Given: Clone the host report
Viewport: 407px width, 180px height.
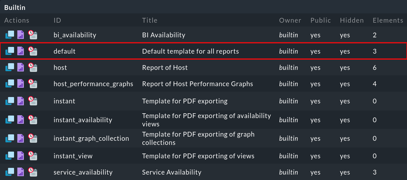Looking at the screenshot, I should (x=10, y=67).
